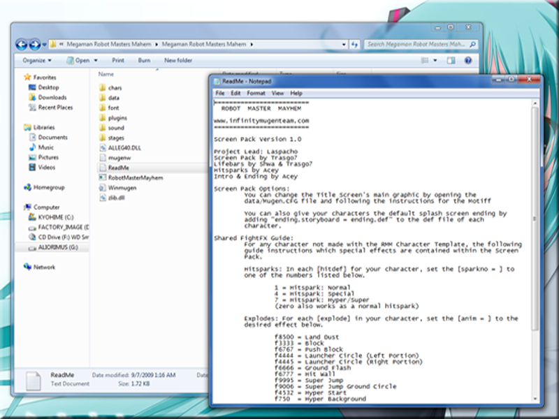This screenshot has width=559, height=419.
Task: Open Notepad Help menu
Action: click(x=296, y=93)
